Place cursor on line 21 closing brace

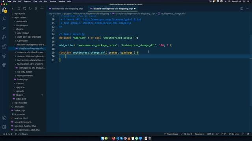pos(60,60)
